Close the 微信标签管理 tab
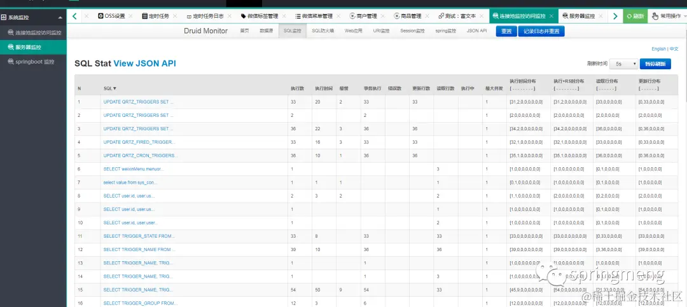Image resolution: width=687 pixels, height=307 pixels. coord(284,16)
